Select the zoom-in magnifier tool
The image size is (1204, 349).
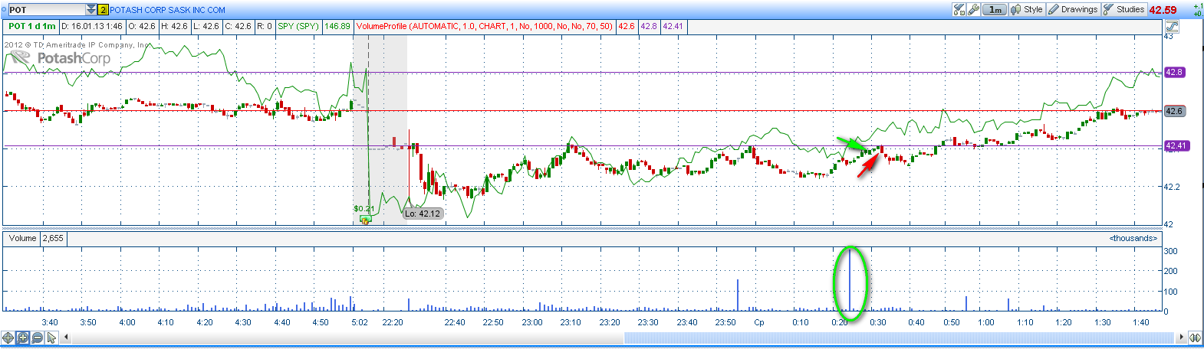[x=23, y=338]
